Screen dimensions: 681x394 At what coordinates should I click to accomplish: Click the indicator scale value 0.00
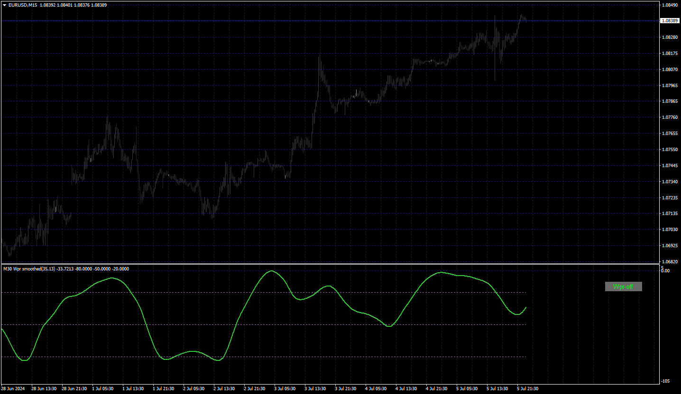pyautogui.click(x=665, y=271)
